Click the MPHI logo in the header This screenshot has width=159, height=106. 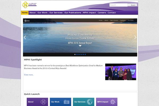pos(29,5)
